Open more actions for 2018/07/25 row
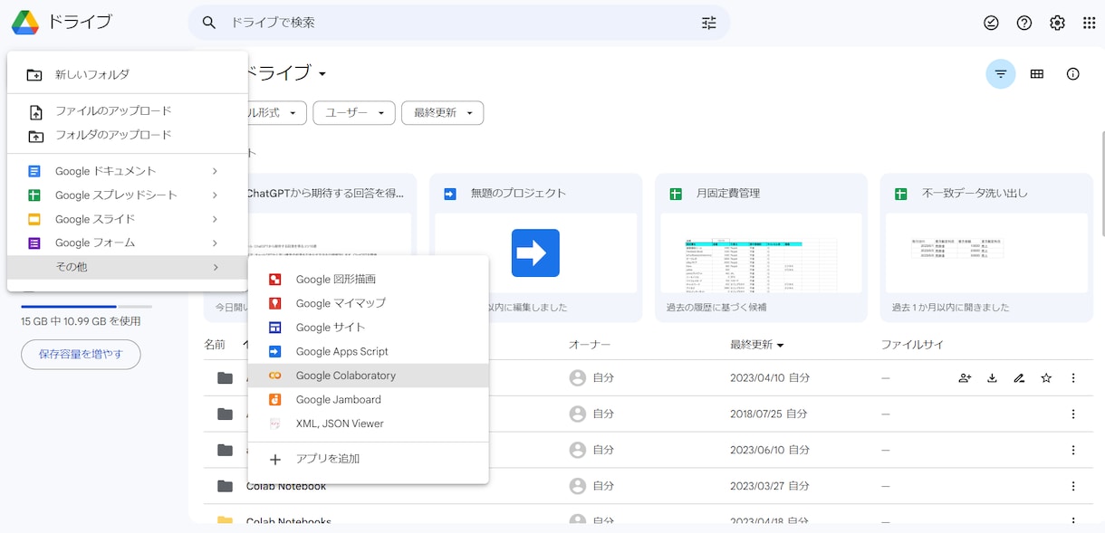Viewport: 1105px width, 533px height. (1073, 414)
